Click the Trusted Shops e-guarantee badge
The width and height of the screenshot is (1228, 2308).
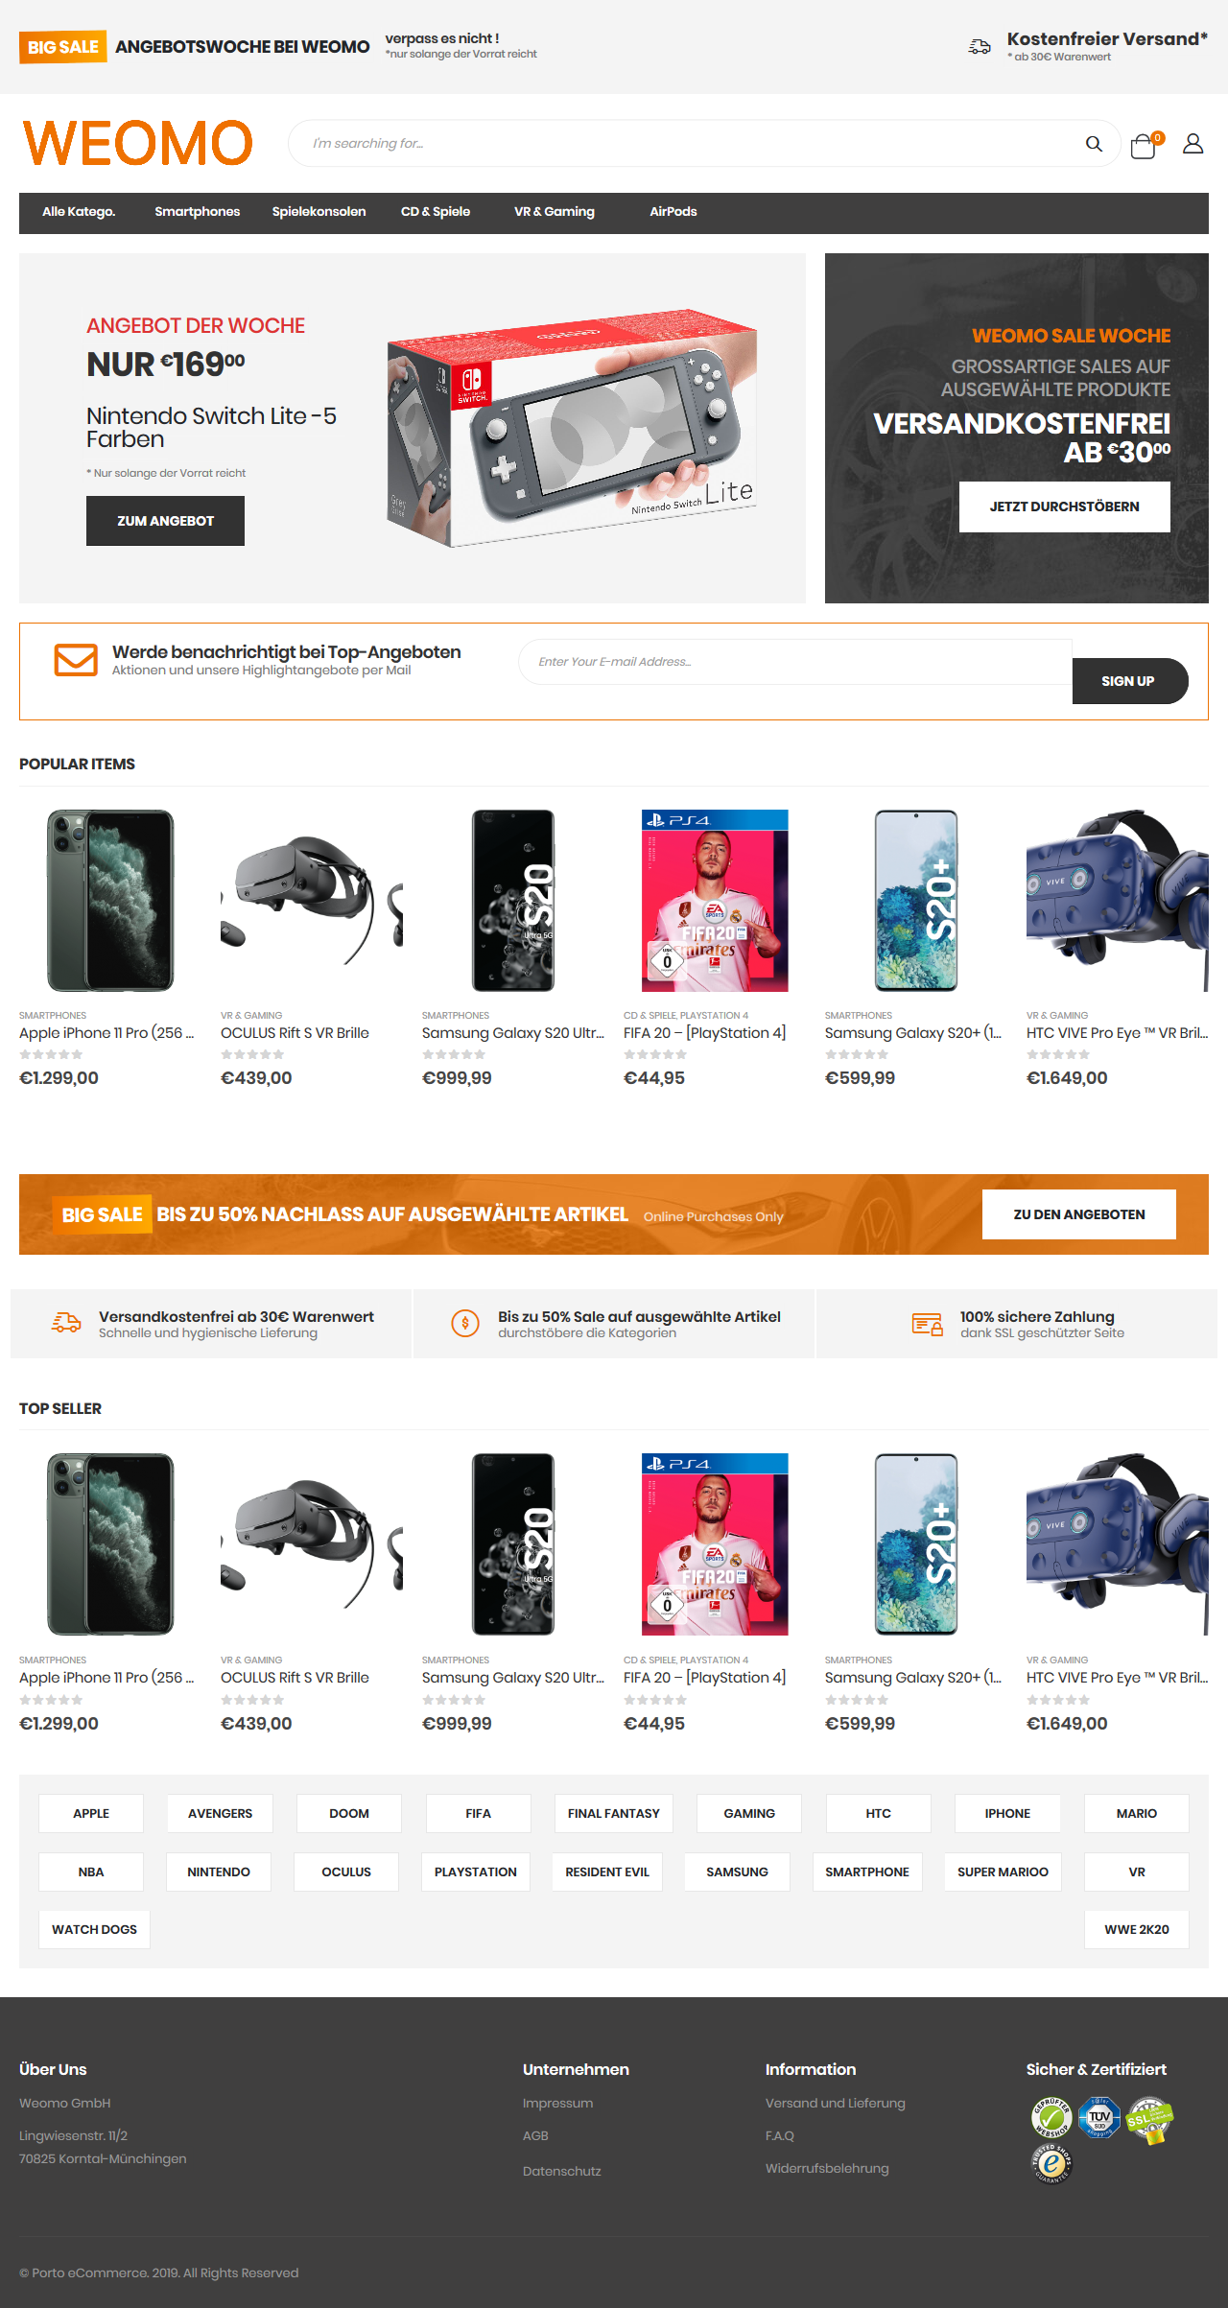point(1051,2163)
